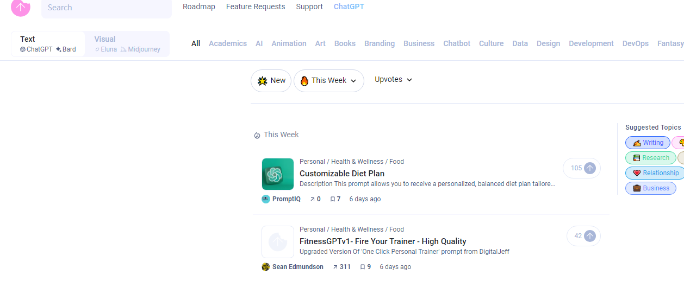Select the Relationship suggested topic chip
The height and width of the screenshot is (281, 684).
pyautogui.click(x=655, y=173)
